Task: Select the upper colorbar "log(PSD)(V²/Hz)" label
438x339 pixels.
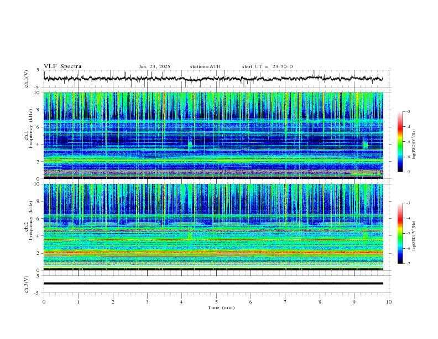Action: (414, 145)
